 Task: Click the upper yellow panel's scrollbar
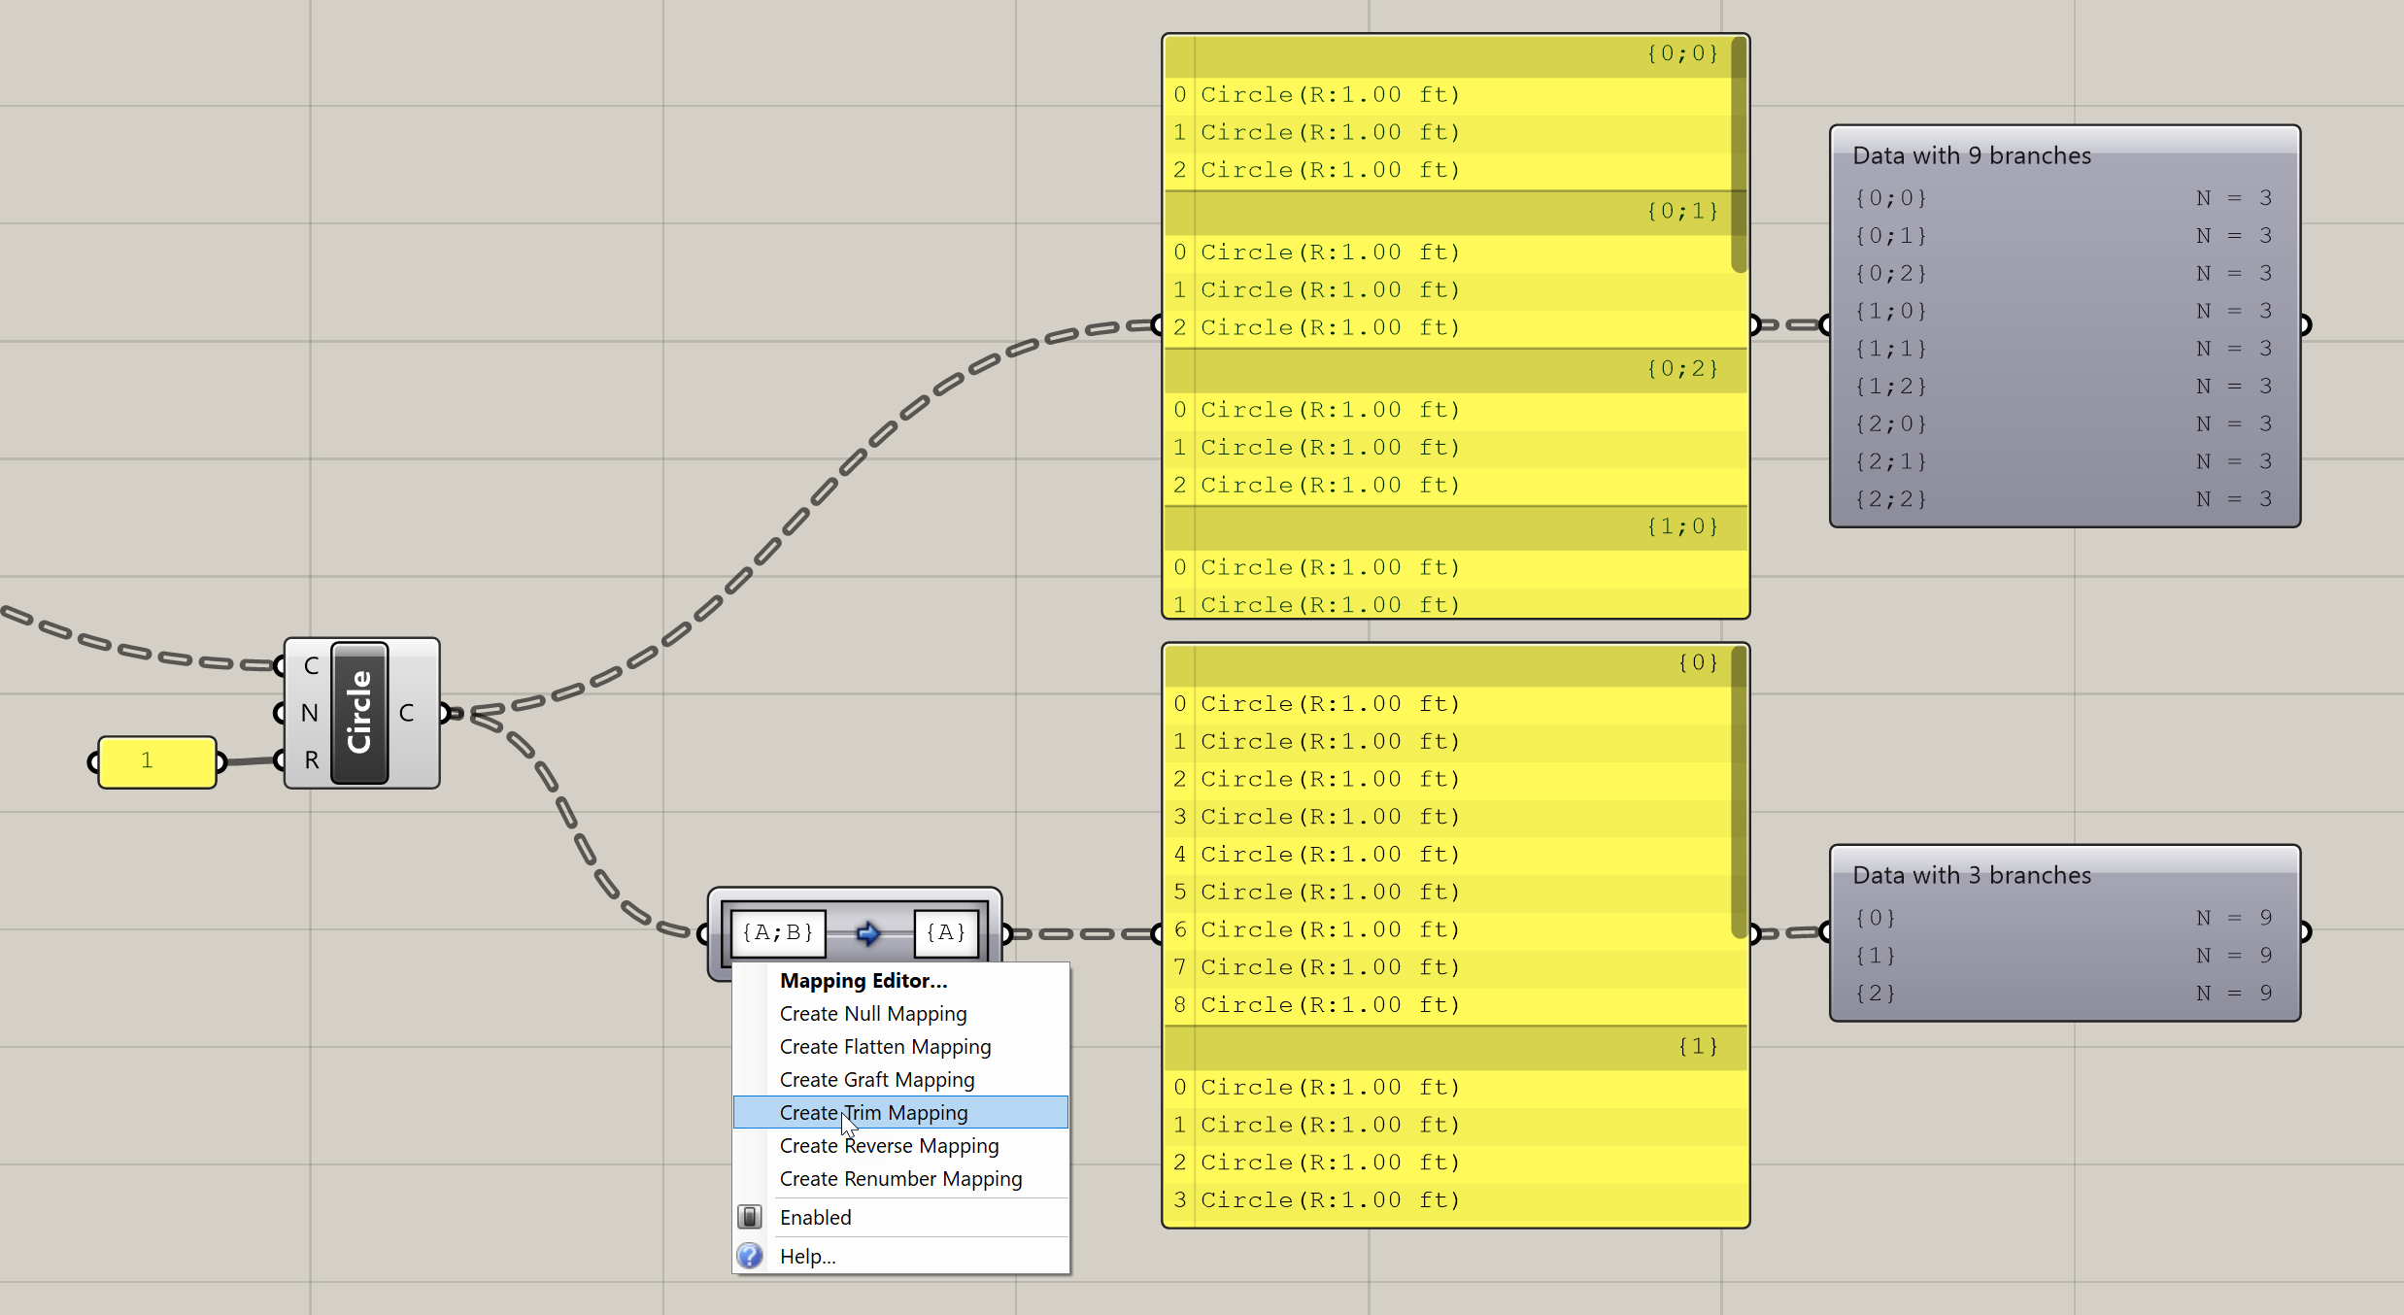click(1739, 155)
